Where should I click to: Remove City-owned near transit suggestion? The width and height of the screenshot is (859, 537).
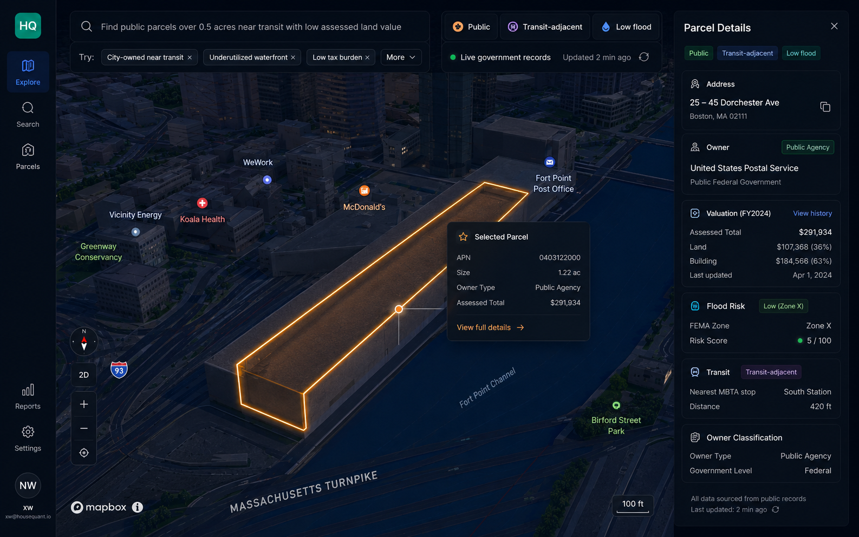click(x=190, y=57)
